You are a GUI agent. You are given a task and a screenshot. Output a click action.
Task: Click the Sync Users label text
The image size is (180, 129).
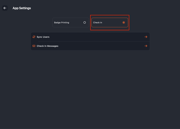[43, 37]
